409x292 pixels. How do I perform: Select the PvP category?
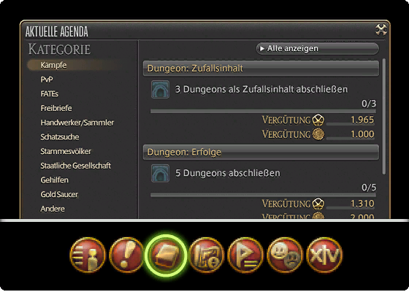47,80
